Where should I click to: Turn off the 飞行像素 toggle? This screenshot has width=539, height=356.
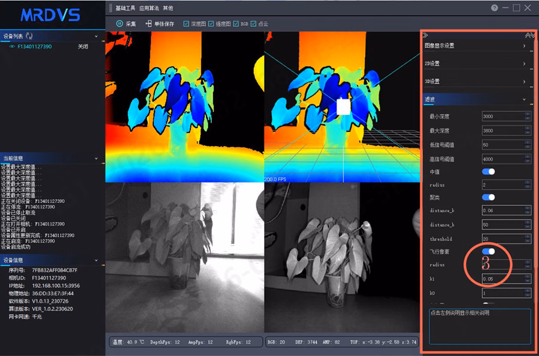(489, 251)
